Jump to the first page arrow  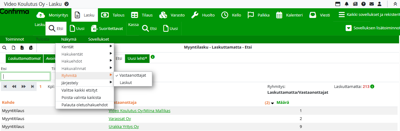click(5, 86)
